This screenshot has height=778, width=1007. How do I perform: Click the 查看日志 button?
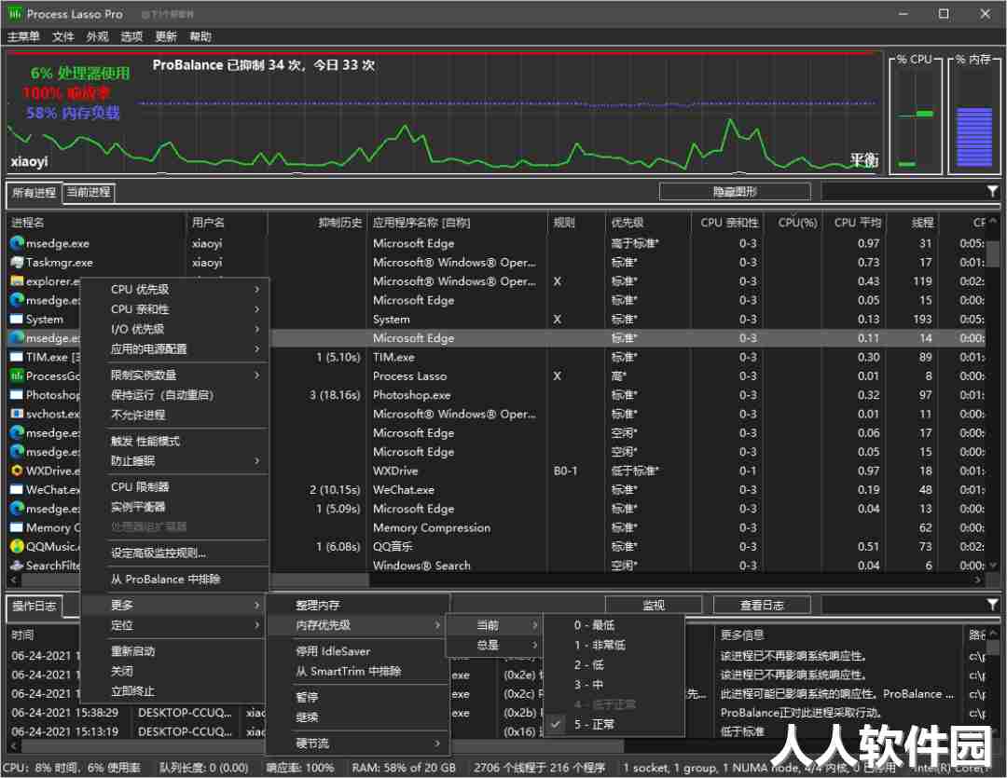pos(762,605)
